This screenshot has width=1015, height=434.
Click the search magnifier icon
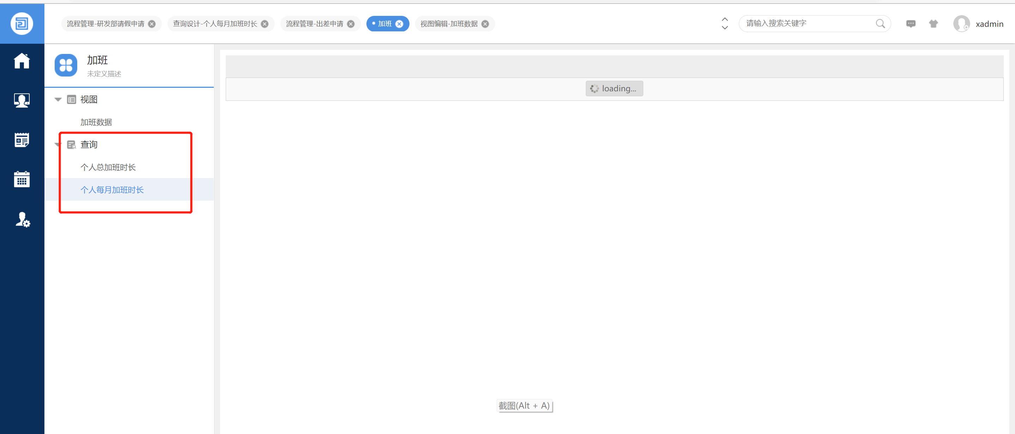point(881,24)
